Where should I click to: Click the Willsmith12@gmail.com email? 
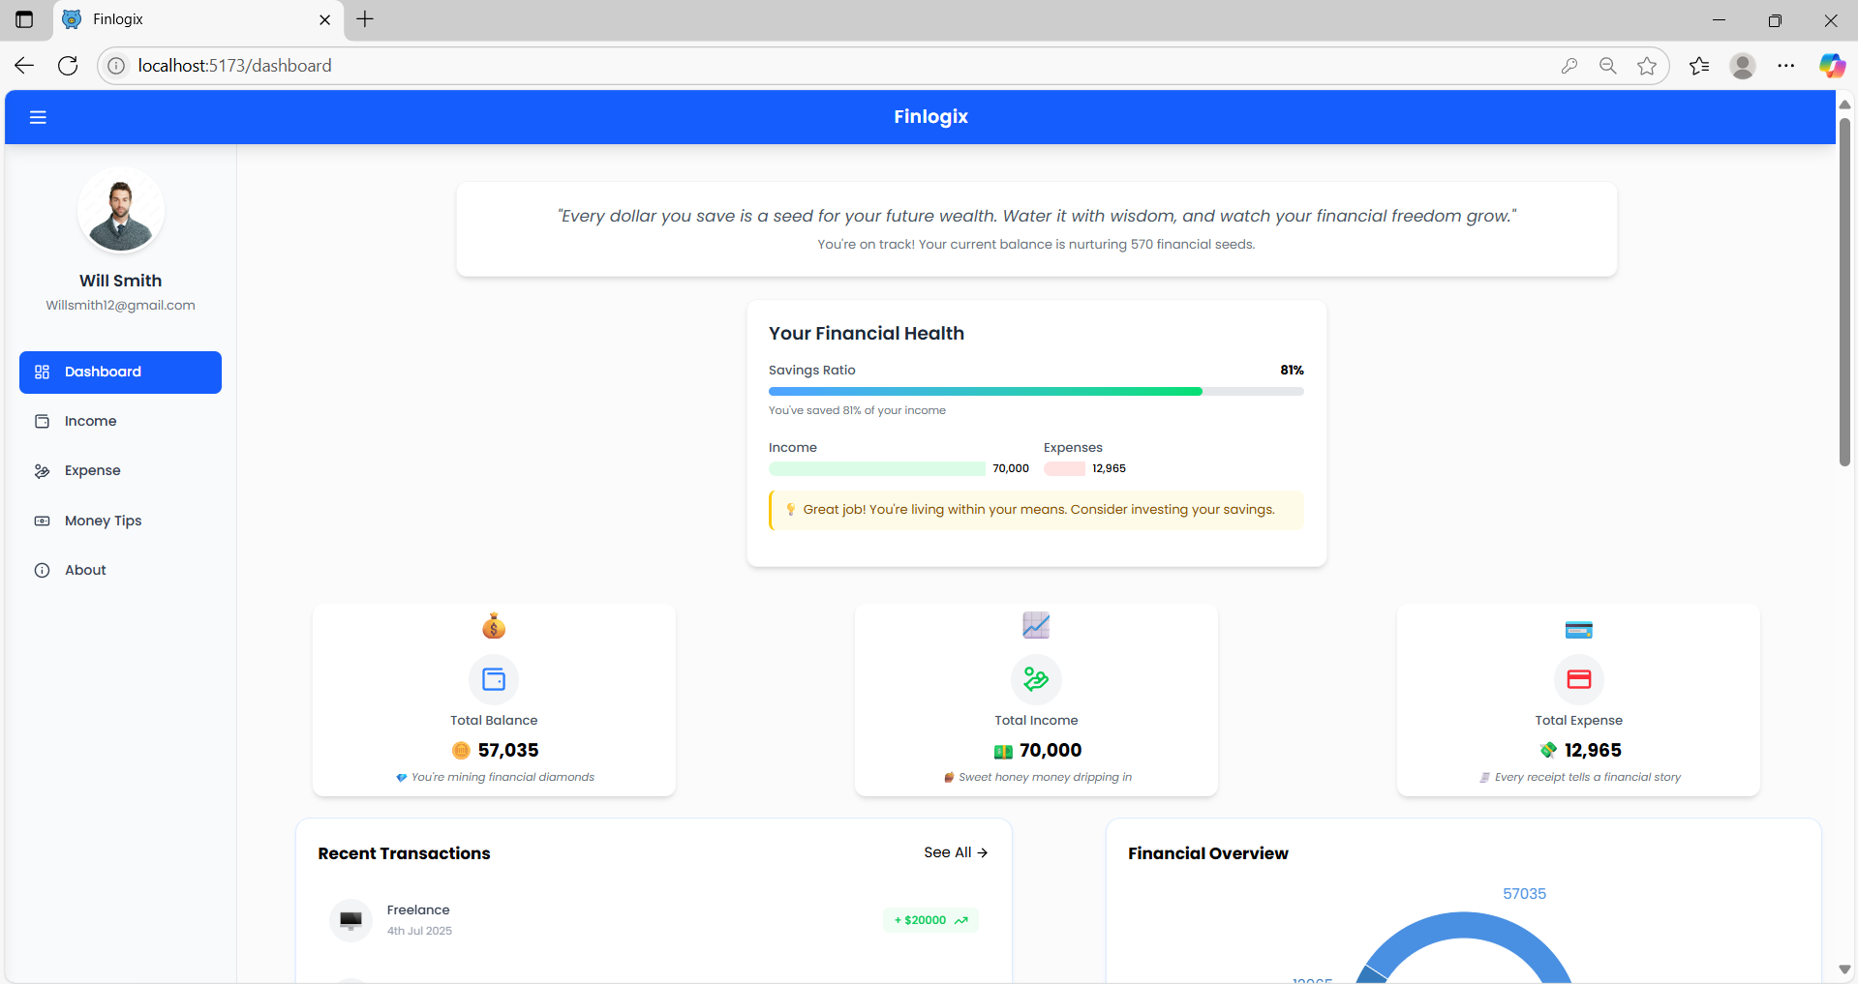pyautogui.click(x=120, y=305)
